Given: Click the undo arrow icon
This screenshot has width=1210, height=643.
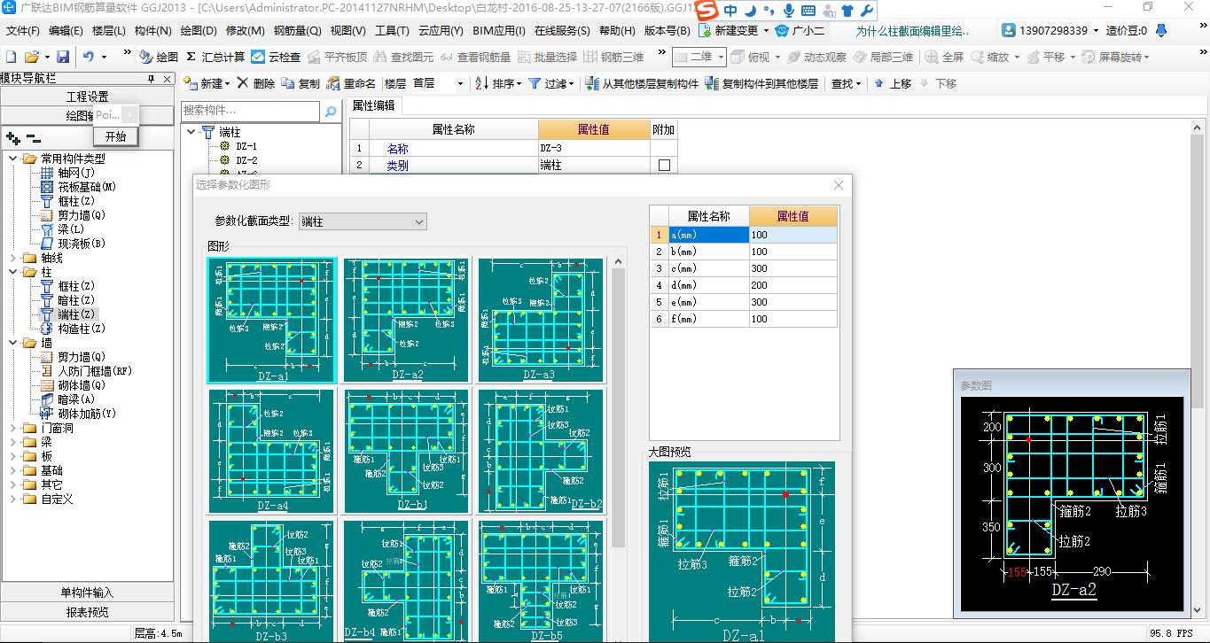Looking at the screenshot, I should 89,57.
